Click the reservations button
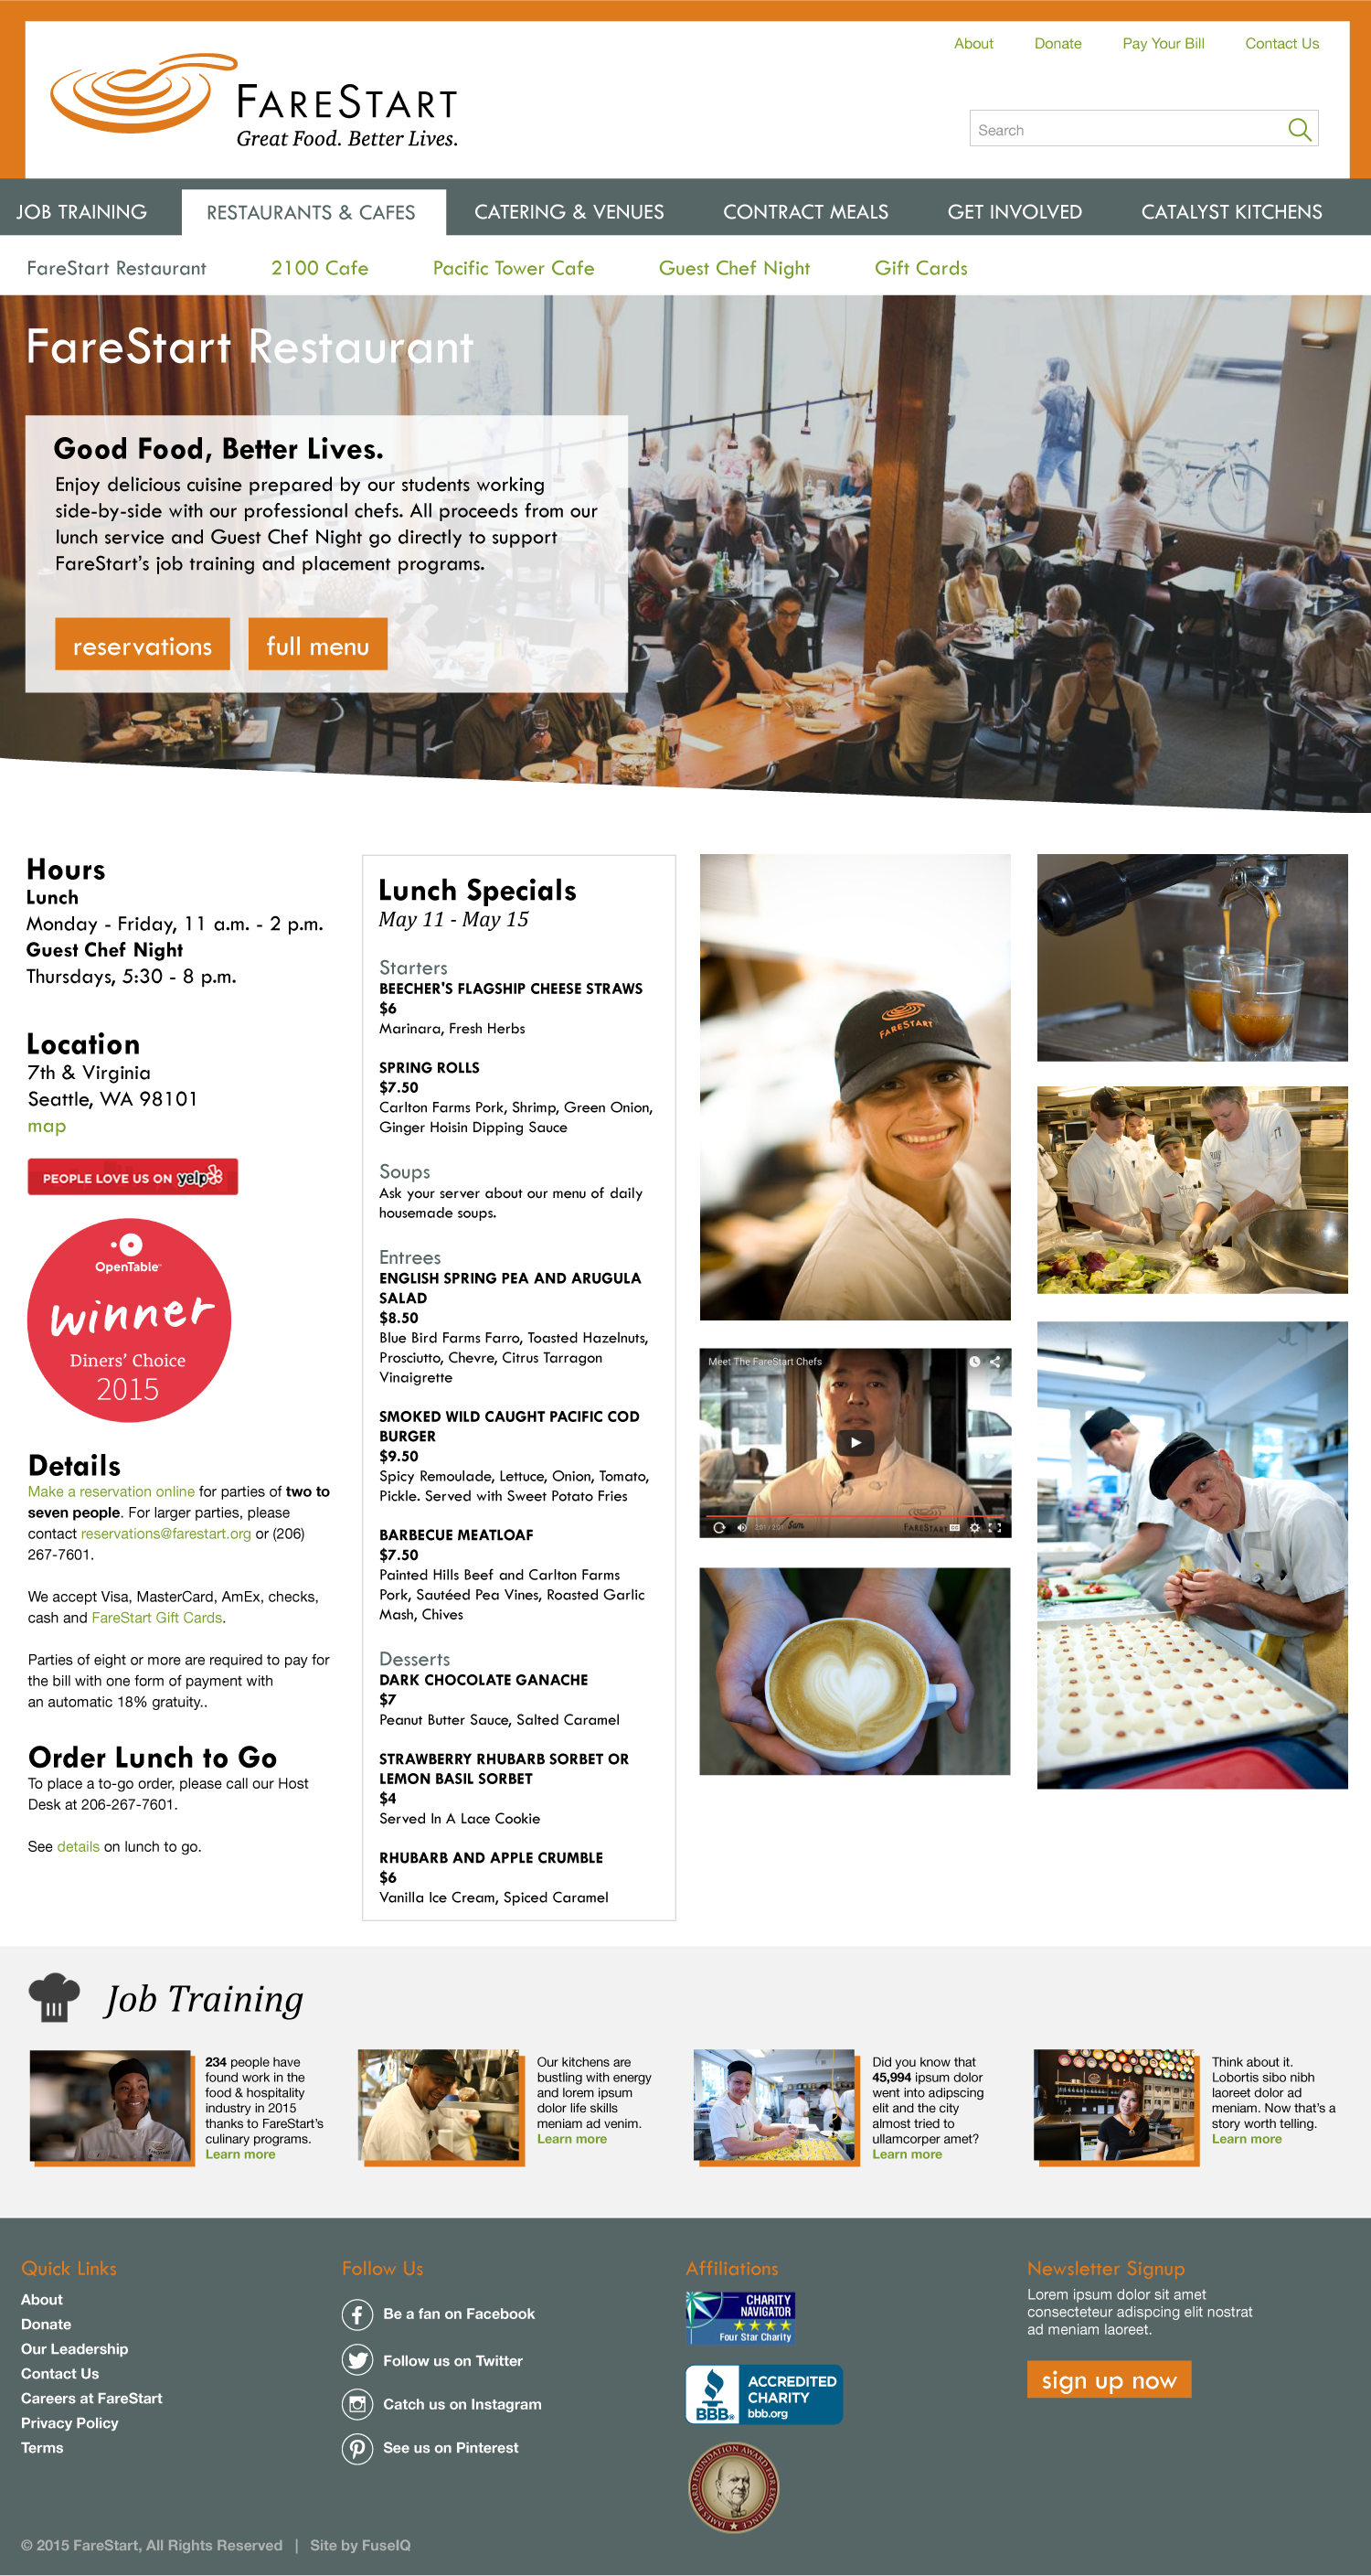 pyautogui.click(x=142, y=645)
